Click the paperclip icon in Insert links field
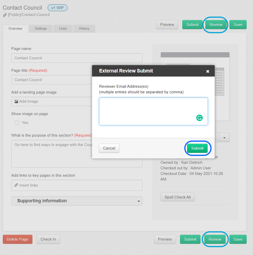 click(x=16, y=185)
